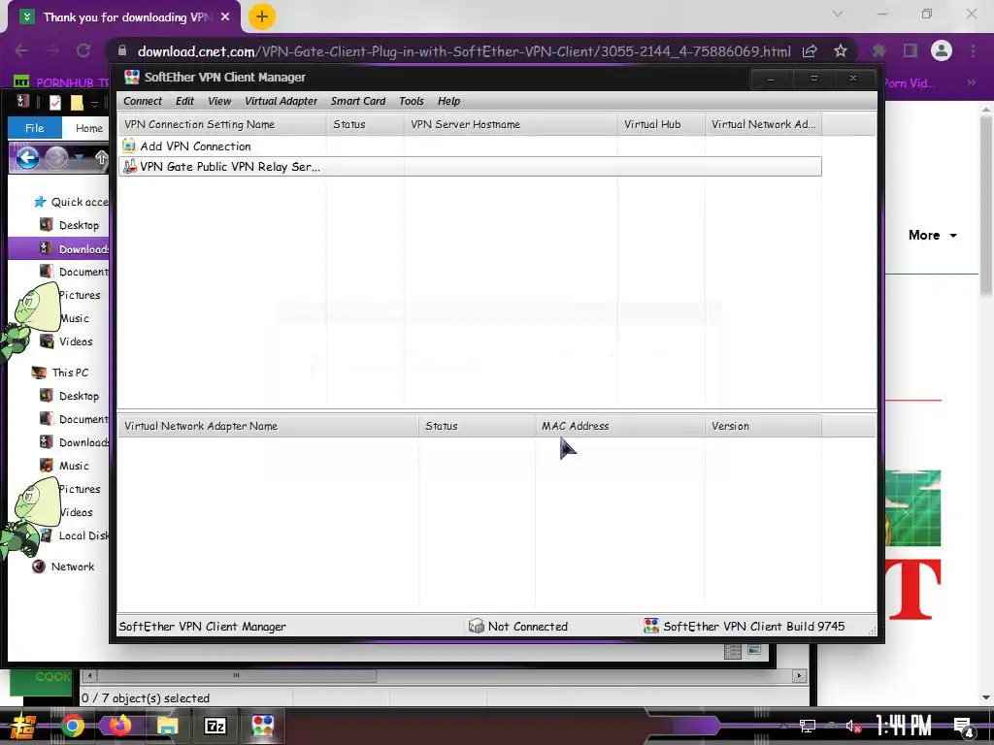Click scroll right arrow in File Explorer
This screenshot has height=745, width=994.
800,675
